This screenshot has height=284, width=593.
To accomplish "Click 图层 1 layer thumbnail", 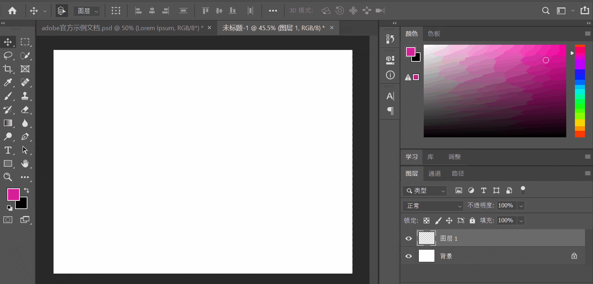I will click(x=427, y=238).
